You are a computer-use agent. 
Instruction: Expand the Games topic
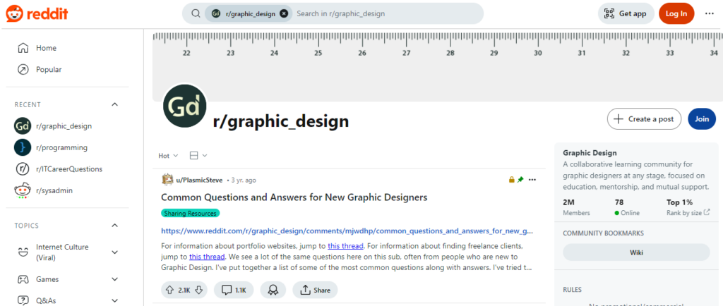coord(115,279)
